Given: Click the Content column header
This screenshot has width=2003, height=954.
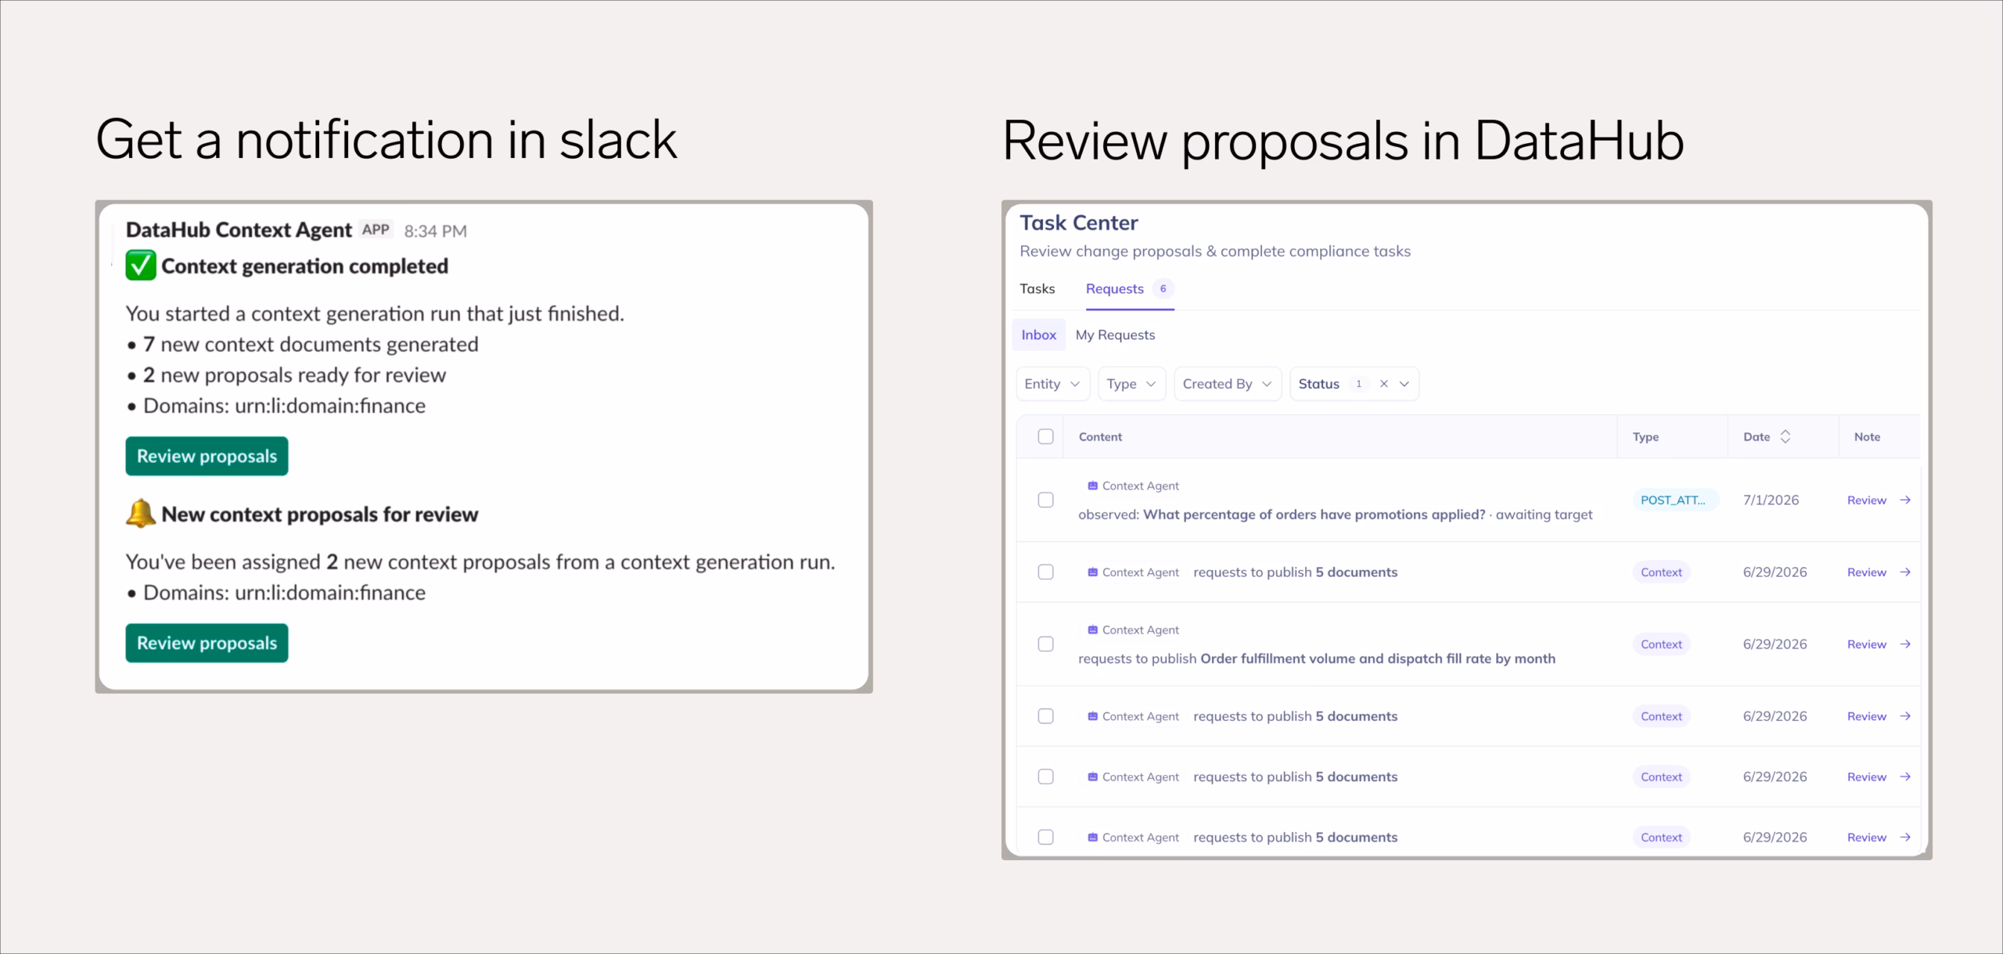Looking at the screenshot, I should coord(1100,437).
